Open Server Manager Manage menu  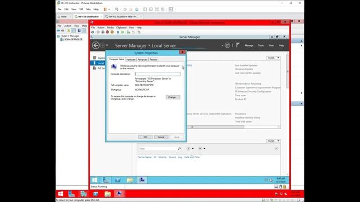click(x=249, y=45)
